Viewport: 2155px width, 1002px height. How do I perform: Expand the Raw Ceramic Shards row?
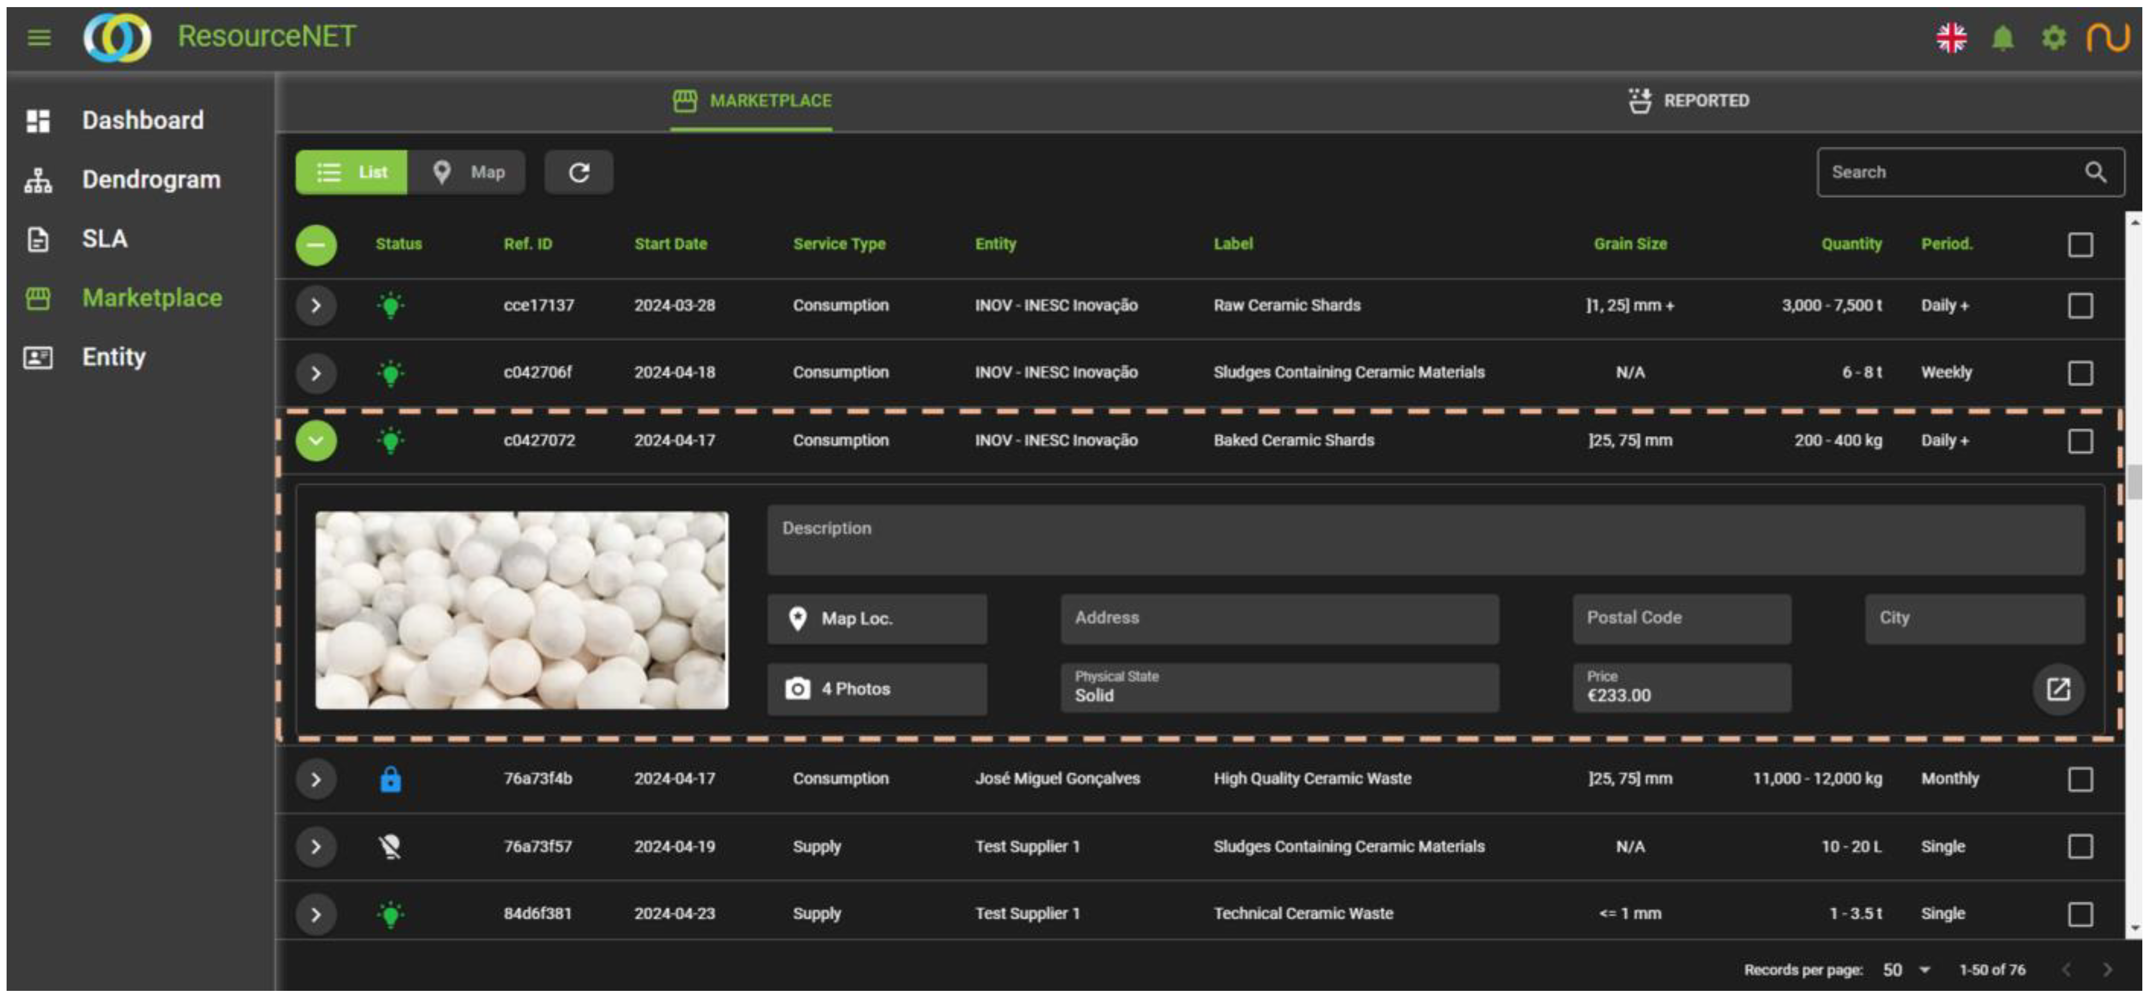click(316, 305)
